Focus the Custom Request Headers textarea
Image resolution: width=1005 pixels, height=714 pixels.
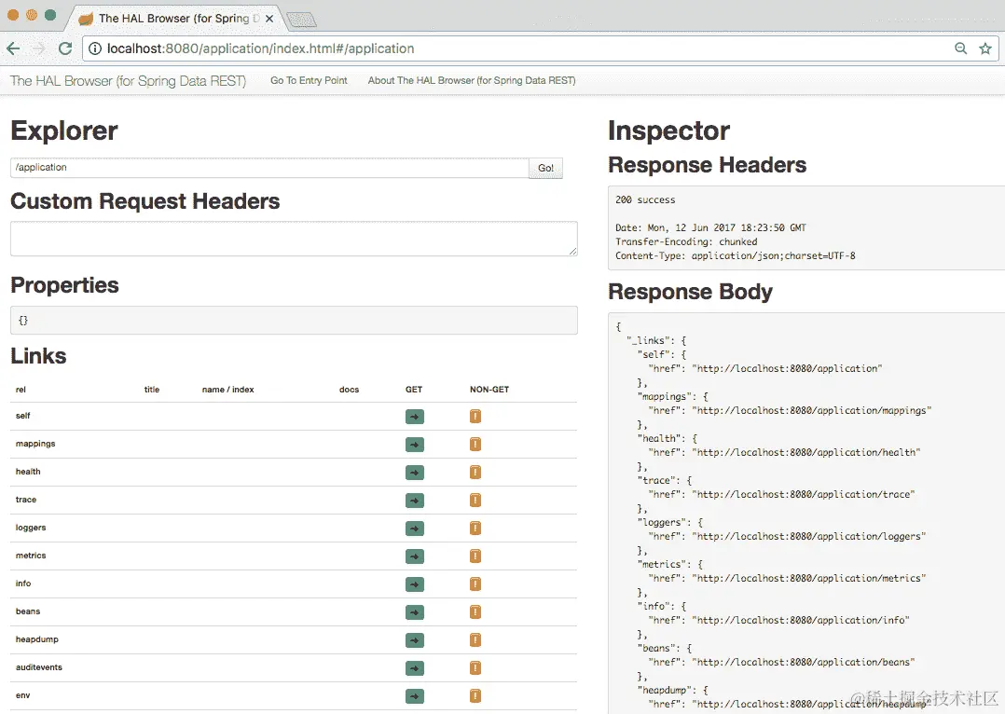294,239
